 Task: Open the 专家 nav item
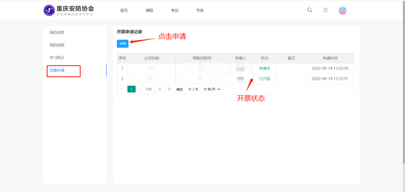pos(200,10)
